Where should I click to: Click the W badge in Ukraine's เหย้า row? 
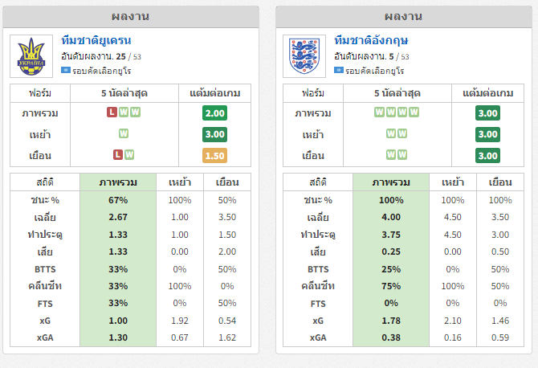[124, 133]
